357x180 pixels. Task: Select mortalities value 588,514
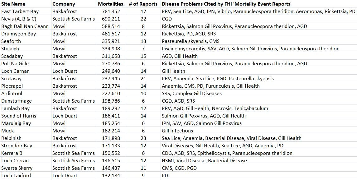[111, 26]
